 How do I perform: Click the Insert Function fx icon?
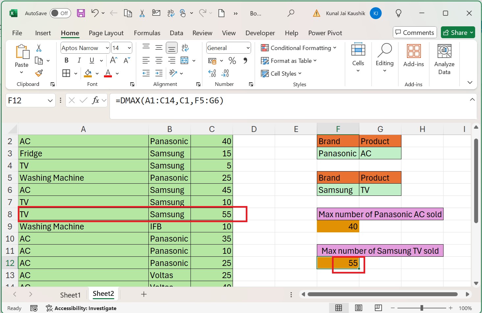pyautogui.click(x=95, y=100)
